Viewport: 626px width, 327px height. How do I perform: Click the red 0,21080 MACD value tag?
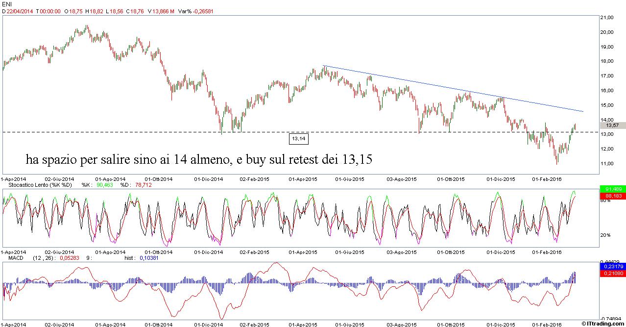click(x=612, y=273)
